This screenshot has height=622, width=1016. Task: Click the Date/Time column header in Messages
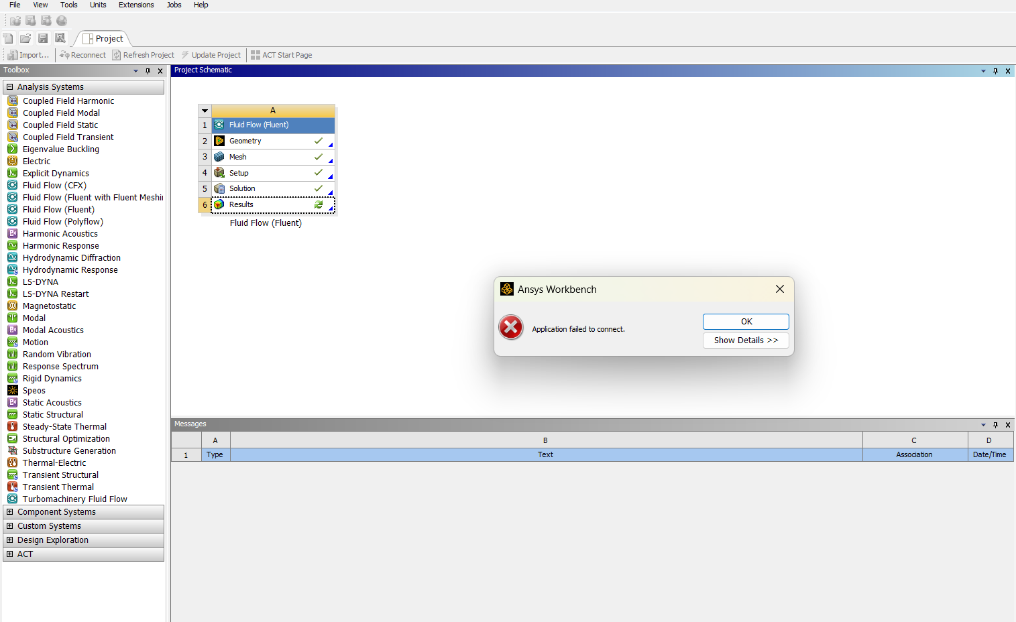pos(990,454)
